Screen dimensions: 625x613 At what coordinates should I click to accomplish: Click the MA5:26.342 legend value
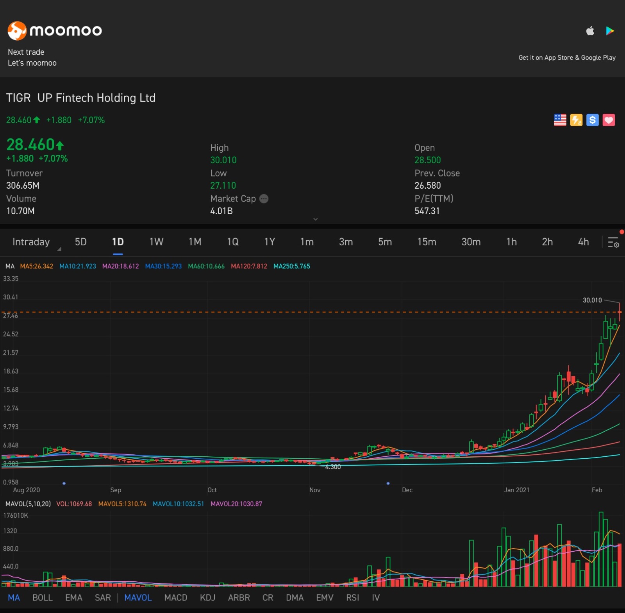pyautogui.click(x=36, y=266)
